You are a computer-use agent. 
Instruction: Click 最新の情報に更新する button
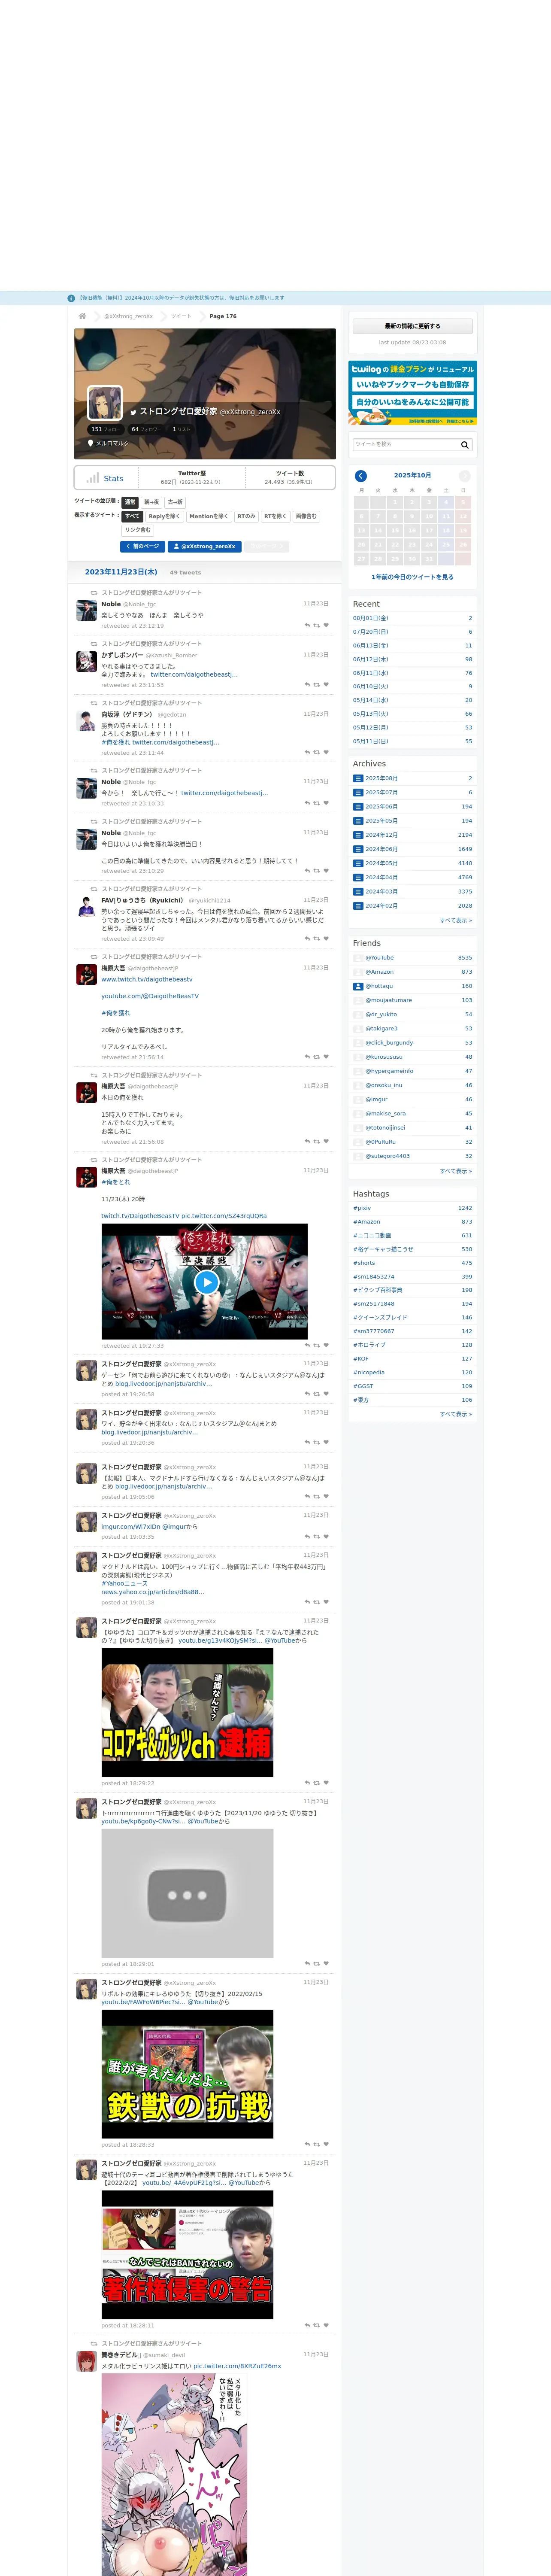coord(412,326)
